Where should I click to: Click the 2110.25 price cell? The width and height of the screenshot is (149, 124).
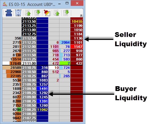click(x=29, y=76)
